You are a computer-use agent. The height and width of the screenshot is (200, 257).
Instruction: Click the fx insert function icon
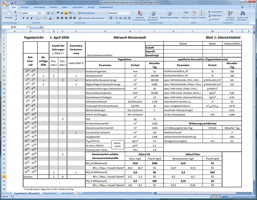[x=41, y=27]
